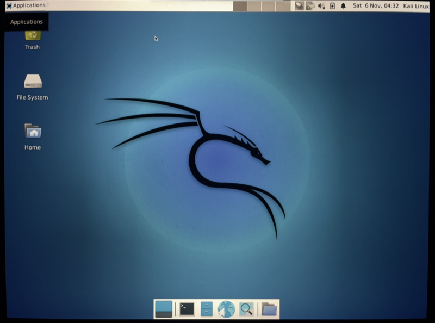
Task: Toggle Show Desktop with the leftmost dock button
Action: 164,309
